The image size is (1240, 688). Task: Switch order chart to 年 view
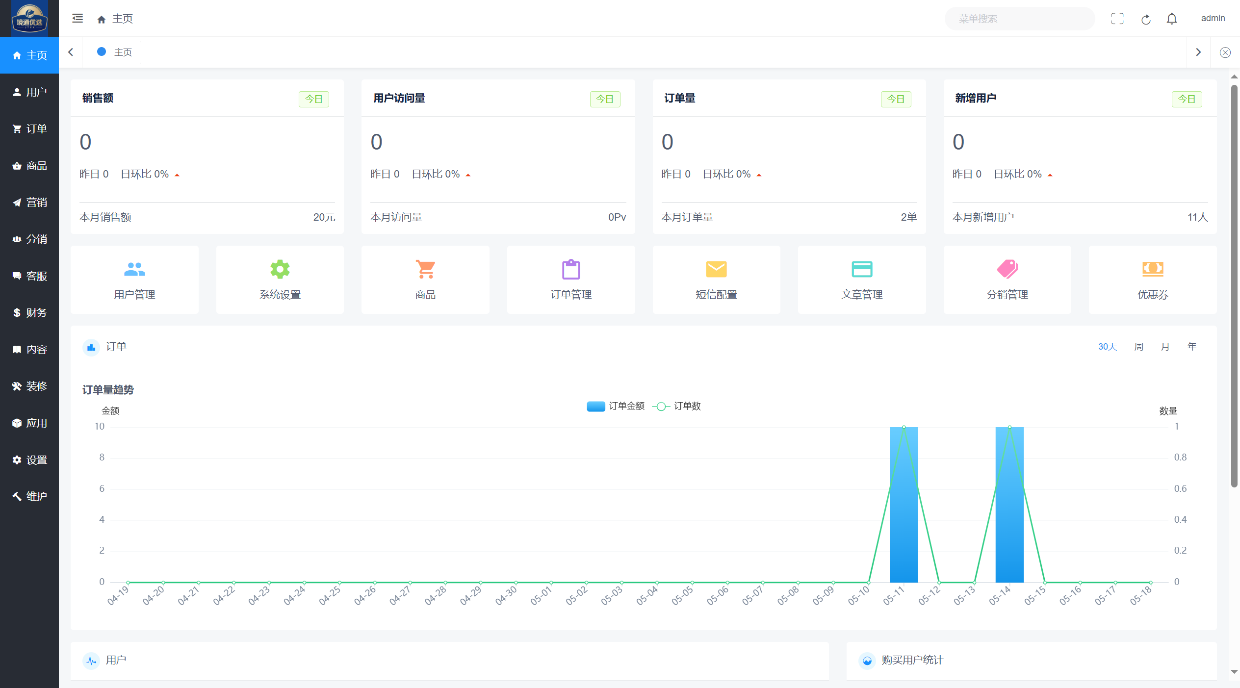[1192, 347]
